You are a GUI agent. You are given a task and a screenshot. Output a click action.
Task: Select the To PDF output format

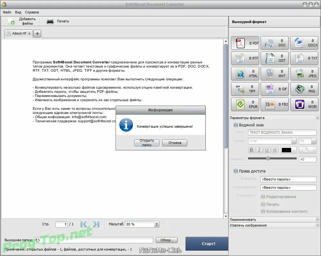[245, 43]
